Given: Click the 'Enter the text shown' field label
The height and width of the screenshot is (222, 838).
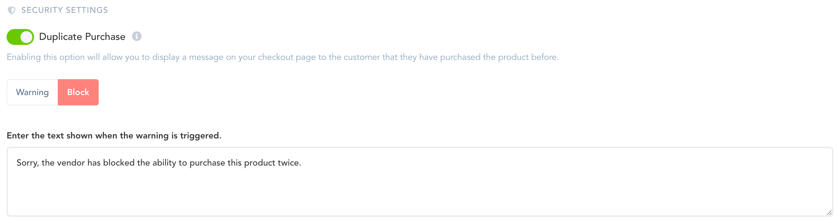Looking at the screenshot, I should [114, 136].
